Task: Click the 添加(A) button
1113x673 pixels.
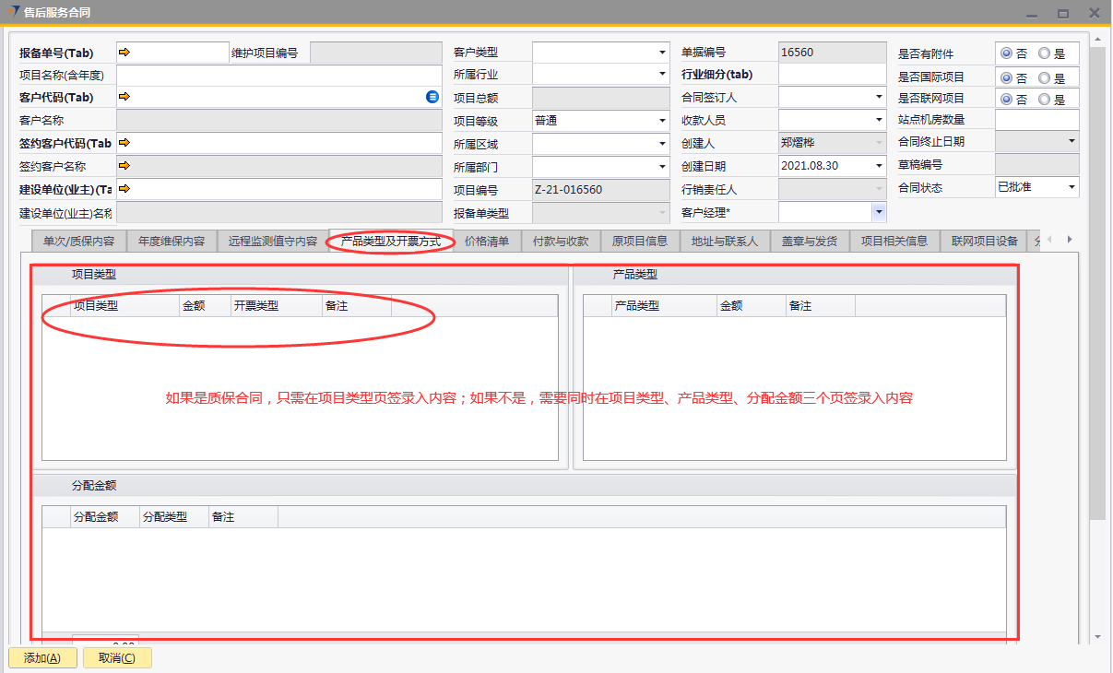Action: coord(42,658)
